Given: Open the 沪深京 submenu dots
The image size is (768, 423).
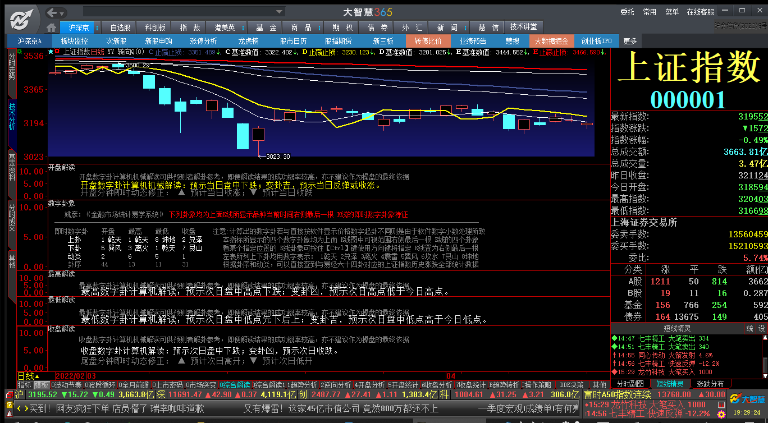Looking at the screenshot, I should pos(97,27).
